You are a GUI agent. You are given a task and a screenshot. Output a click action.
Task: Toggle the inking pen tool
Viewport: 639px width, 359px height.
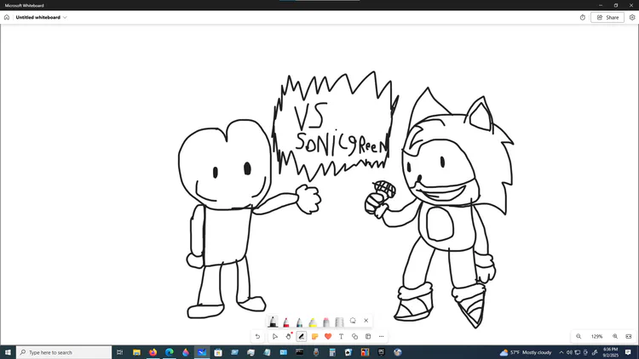[302, 337]
